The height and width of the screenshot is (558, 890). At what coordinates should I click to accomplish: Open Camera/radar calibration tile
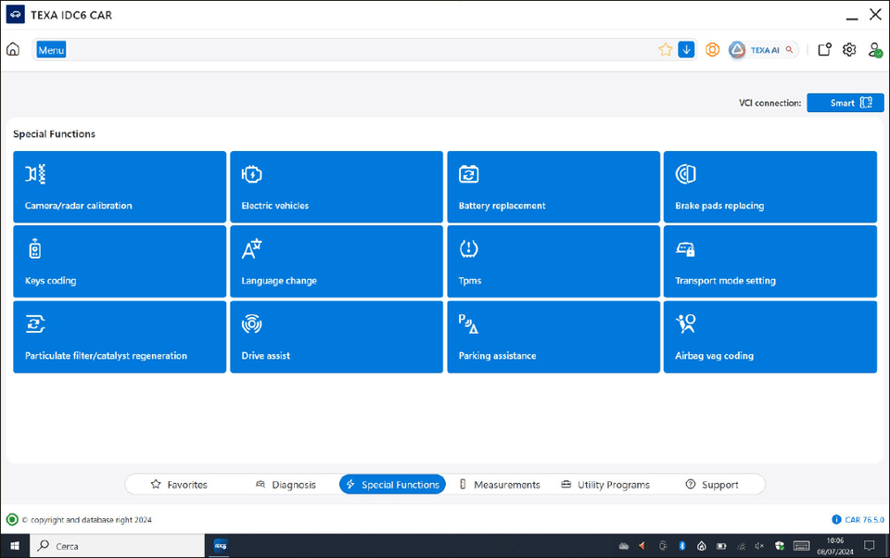pos(120,187)
